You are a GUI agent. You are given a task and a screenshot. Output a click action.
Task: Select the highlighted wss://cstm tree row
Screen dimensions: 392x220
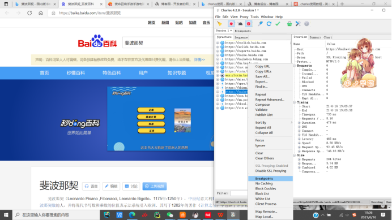pos(236,75)
